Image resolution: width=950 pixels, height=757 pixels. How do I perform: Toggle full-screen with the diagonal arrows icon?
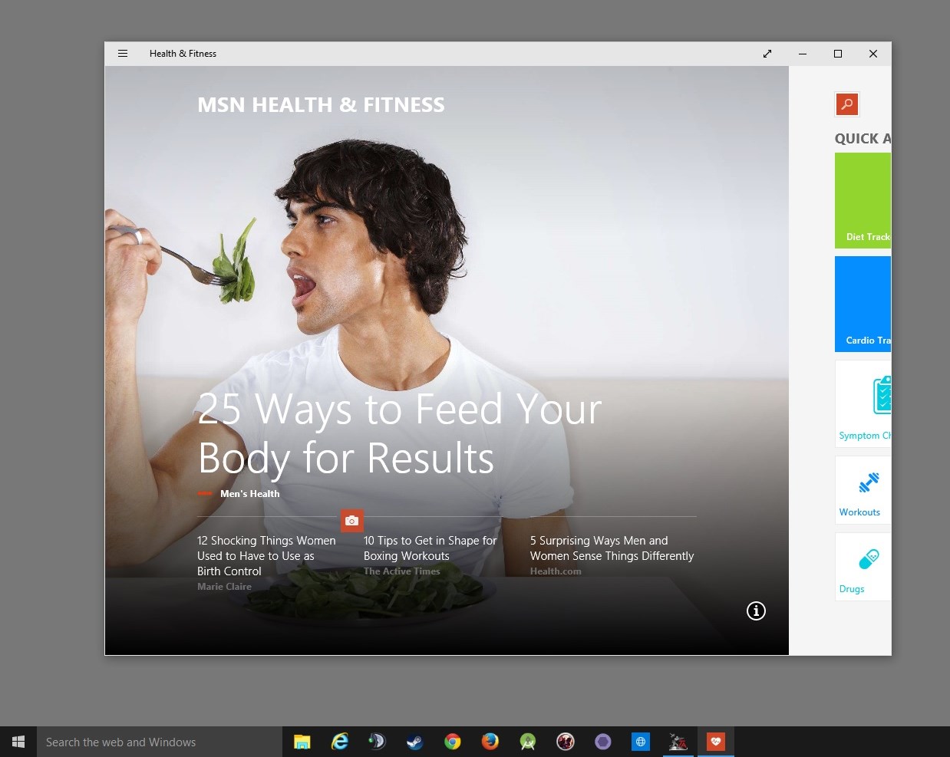[x=767, y=54]
